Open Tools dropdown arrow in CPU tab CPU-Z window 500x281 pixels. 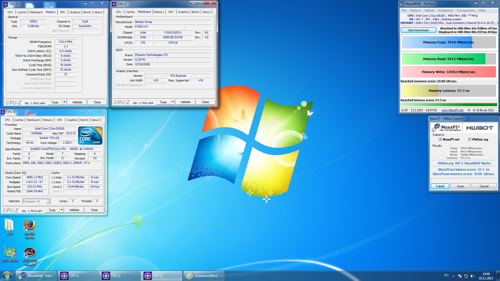(61, 210)
